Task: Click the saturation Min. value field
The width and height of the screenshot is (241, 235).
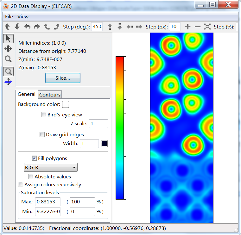Action: (48, 212)
